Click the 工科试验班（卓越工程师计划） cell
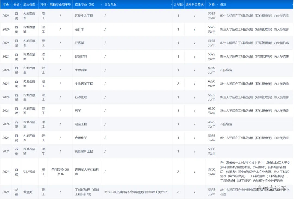The width and height of the screenshot is (294, 199). point(87,192)
